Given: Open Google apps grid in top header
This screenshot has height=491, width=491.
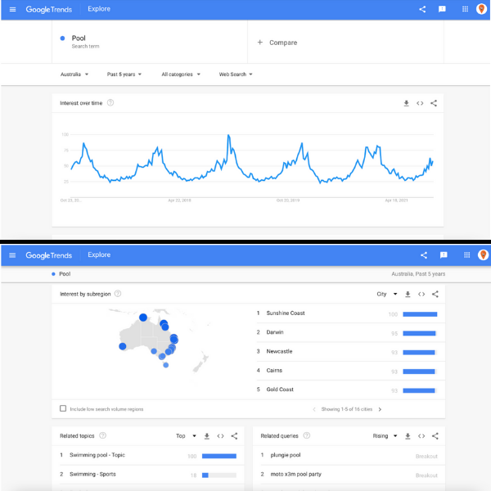Looking at the screenshot, I should pyautogui.click(x=465, y=9).
